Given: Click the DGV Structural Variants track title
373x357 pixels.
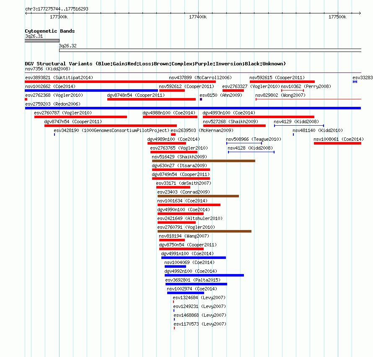Looking at the screenshot, I should (155, 64).
